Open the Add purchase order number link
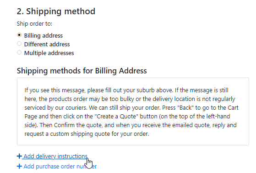The width and height of the screenshot is (256, 173). [x=60, y=166]
